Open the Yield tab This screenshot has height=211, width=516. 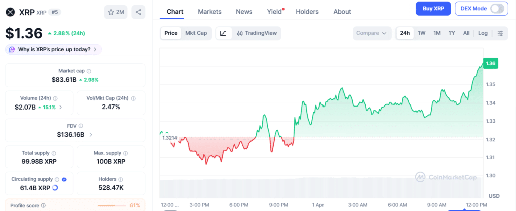pos(274,12)
